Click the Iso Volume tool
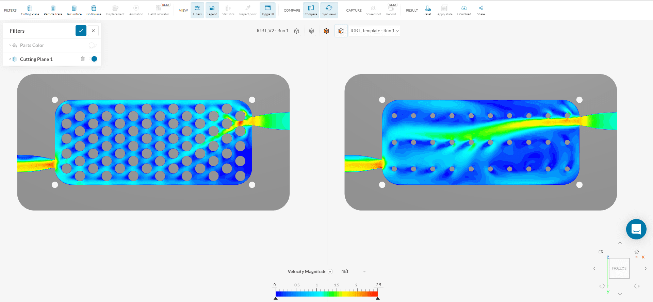Image resolution: width=653 pixels, height=302 pixels. (x=94, y=10)
